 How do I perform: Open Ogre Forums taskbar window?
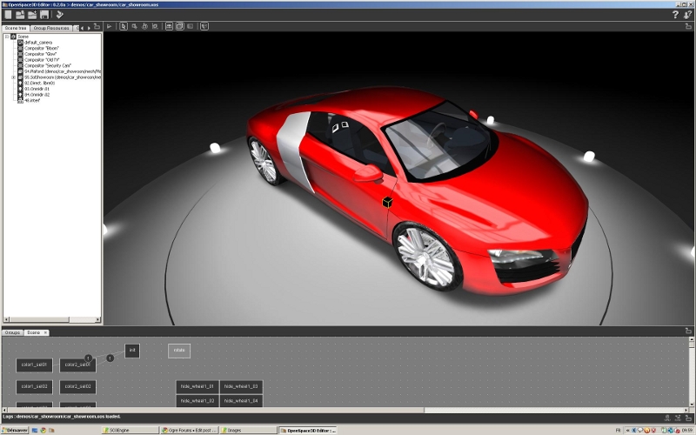click(191, 430)
